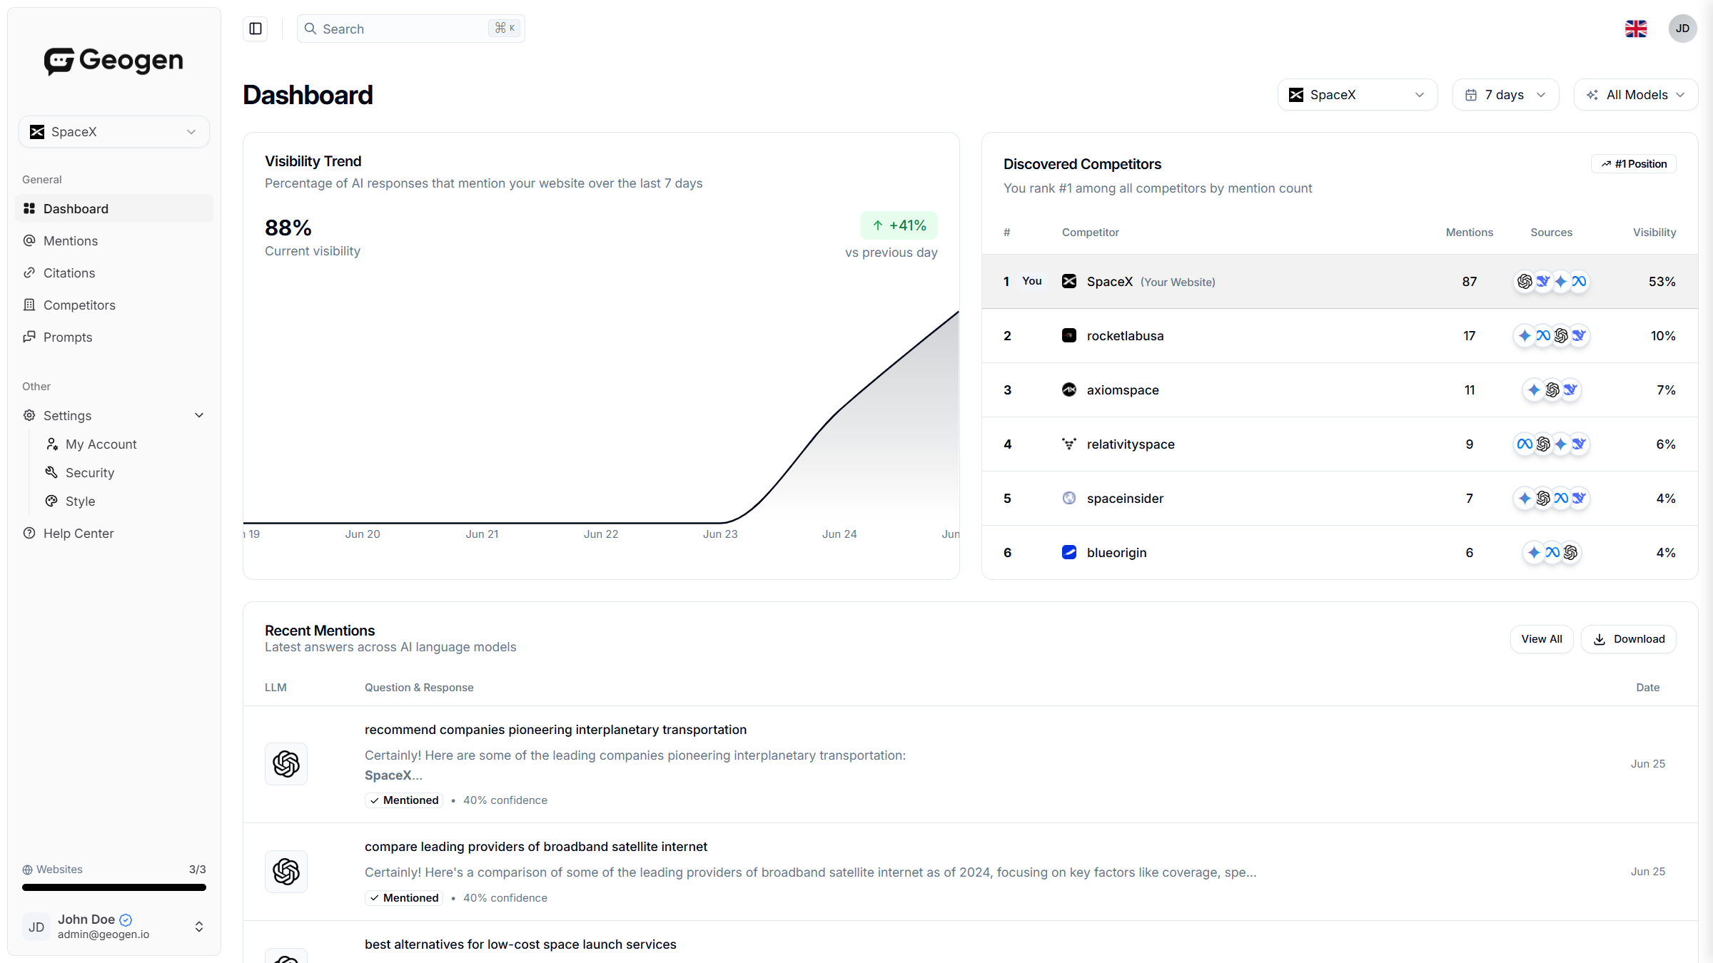Open the Competitors page
Image resolution: width=1713 pixels, height=963 pixels.
tap(114, 305)
